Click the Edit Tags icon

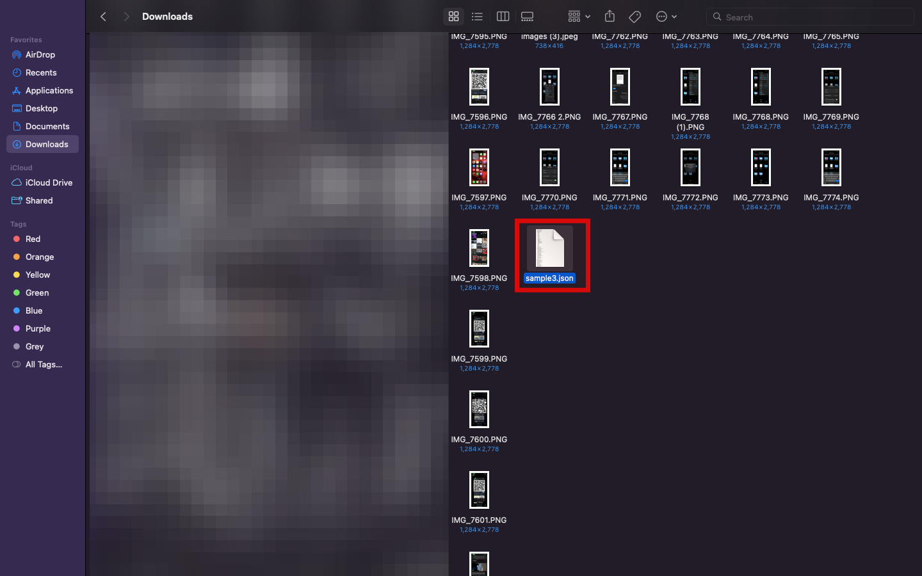635,17
